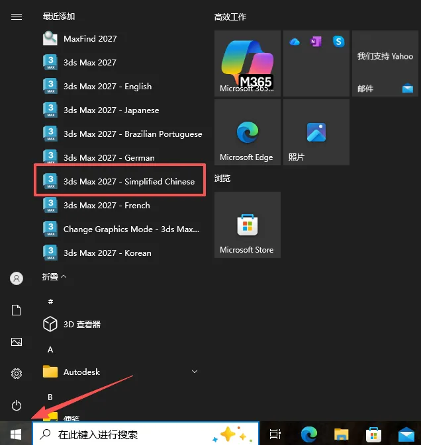Viewport: 421px width, 445px height.
Task: Open the hamburger menu at top left
Action: coord(17,17)
